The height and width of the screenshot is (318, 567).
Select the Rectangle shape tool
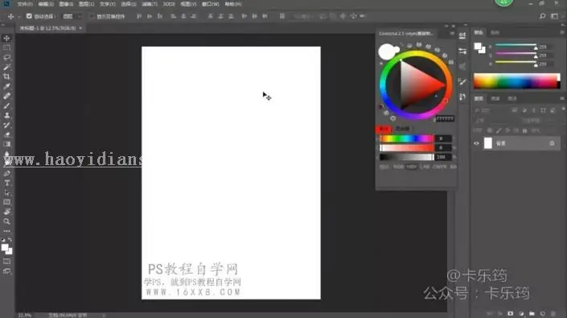(x=6, y=202)
